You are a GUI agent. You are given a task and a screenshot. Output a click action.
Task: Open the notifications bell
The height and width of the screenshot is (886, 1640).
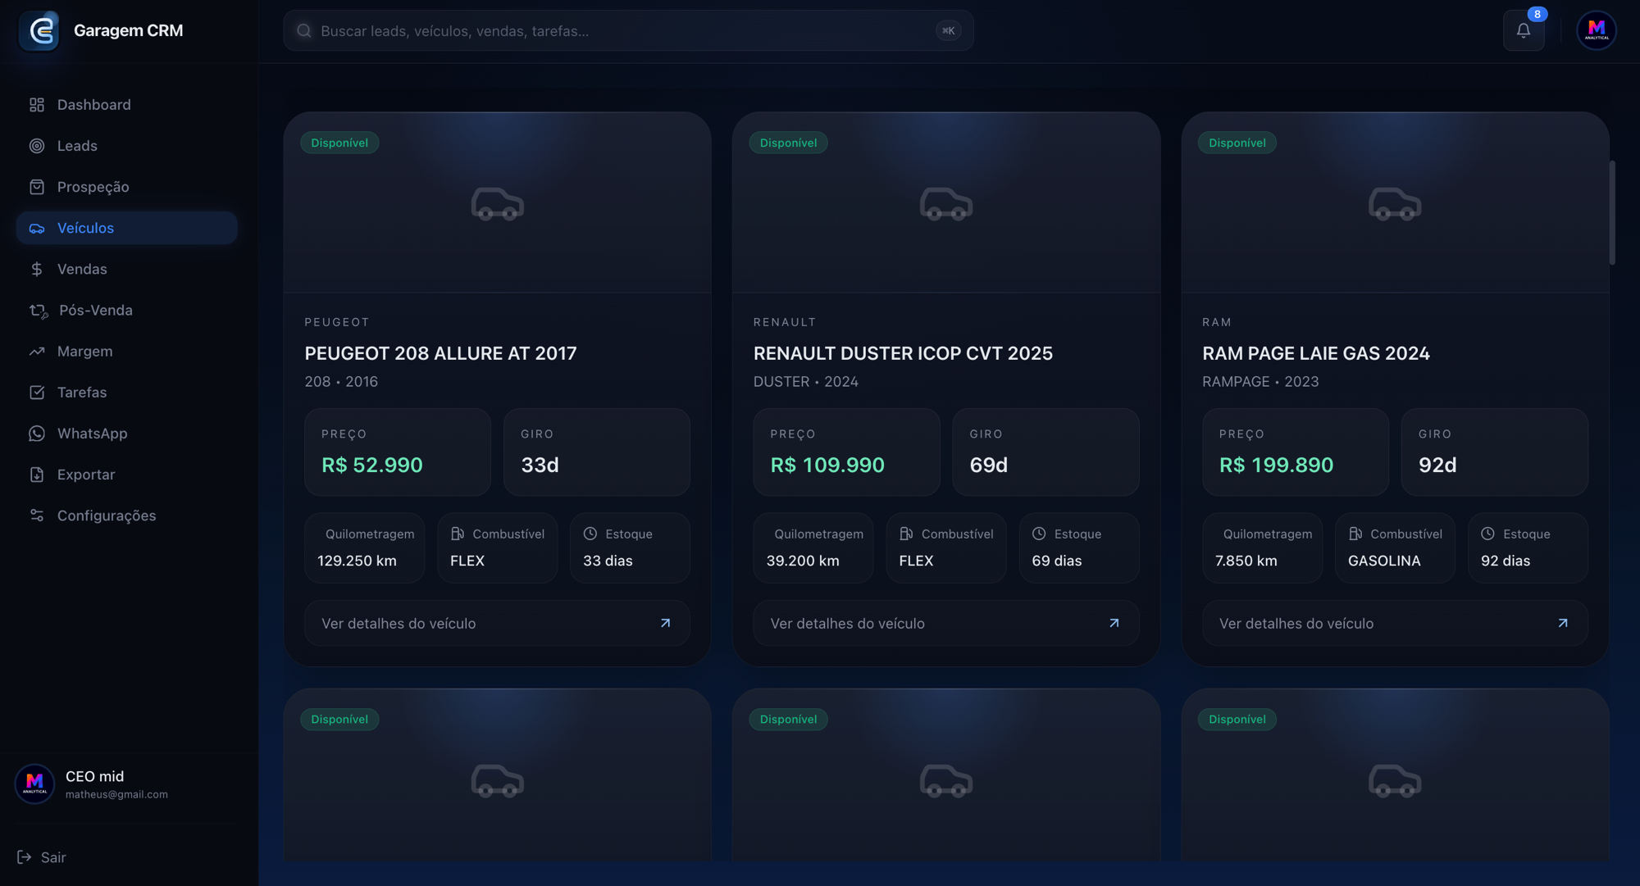click(x=1524, y=31)
